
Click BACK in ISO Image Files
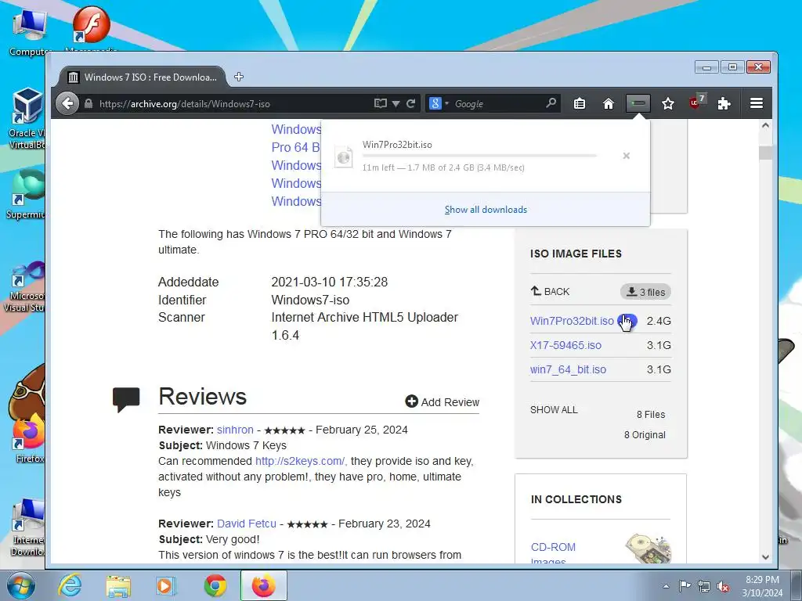click(551, 291)
